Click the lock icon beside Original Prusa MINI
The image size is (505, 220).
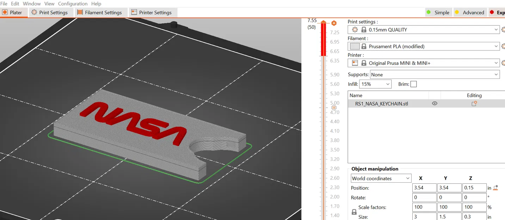tap(364, 63)
